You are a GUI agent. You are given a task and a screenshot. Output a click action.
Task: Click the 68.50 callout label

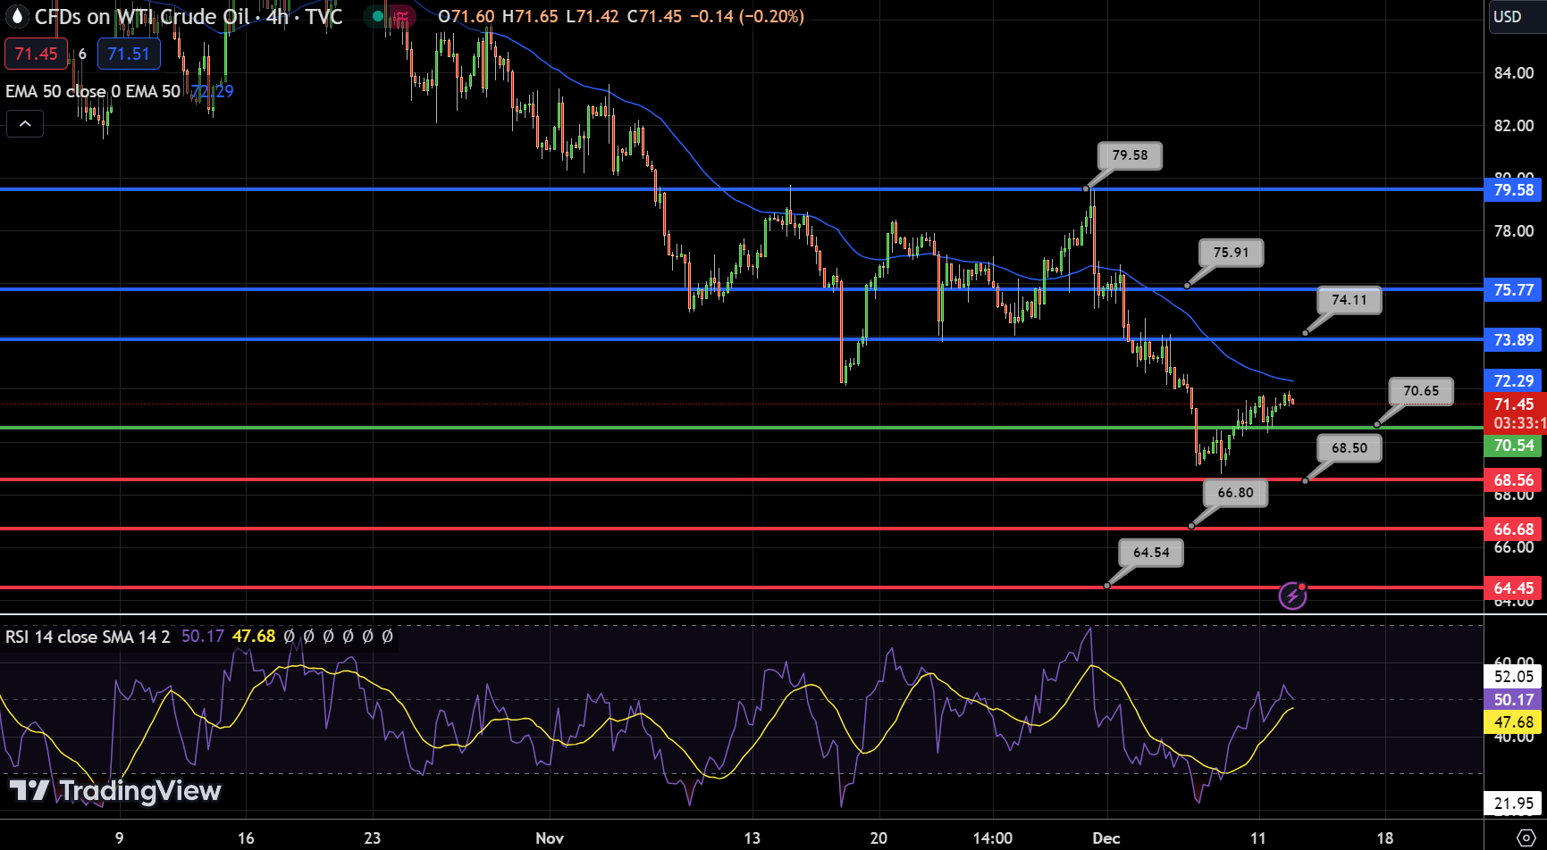pyautogui.click(x=1349, y=448)
